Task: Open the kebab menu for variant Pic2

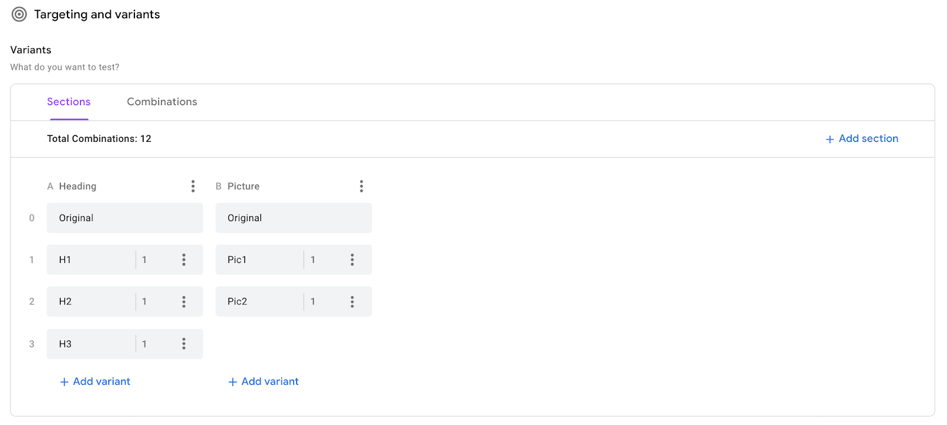Action: coord(352,301)
